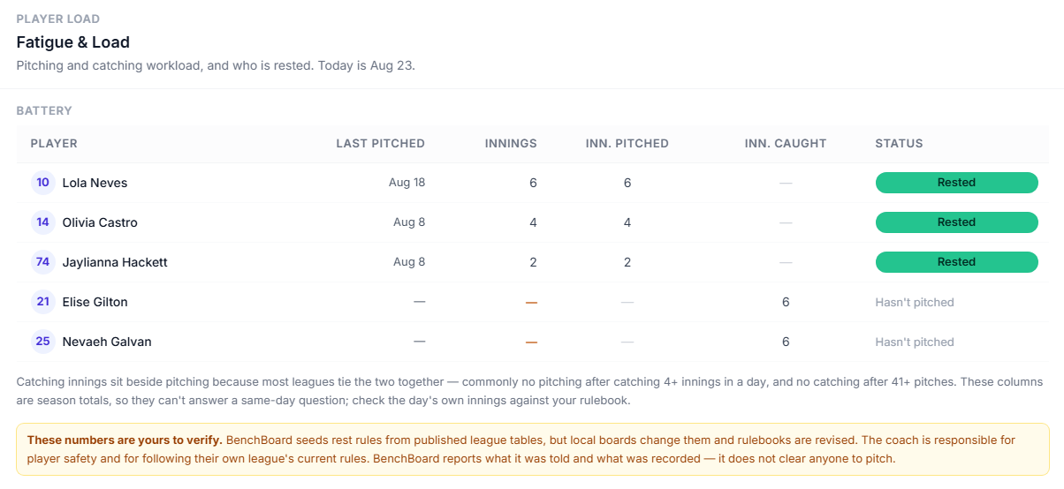Select Olivia Castro Rested status pill
The image size is (1064, 489).
[x=956, y=222]
